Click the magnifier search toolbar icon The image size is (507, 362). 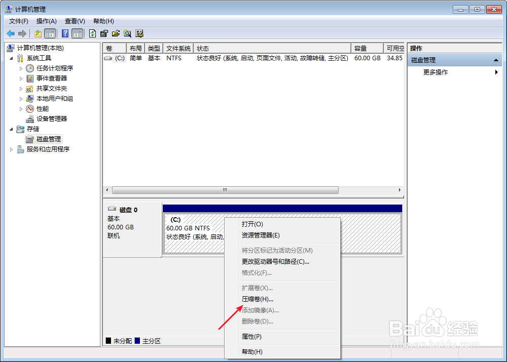coord(127,33)
